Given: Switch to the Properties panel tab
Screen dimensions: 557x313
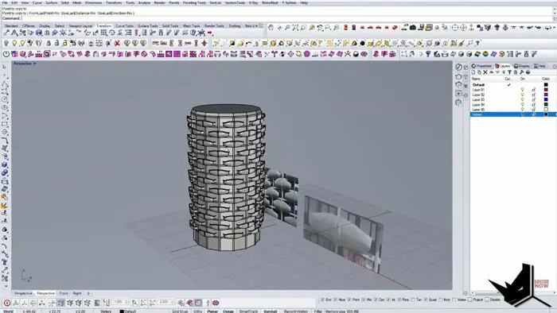Looking at the screenshot, I should point(481,66).
